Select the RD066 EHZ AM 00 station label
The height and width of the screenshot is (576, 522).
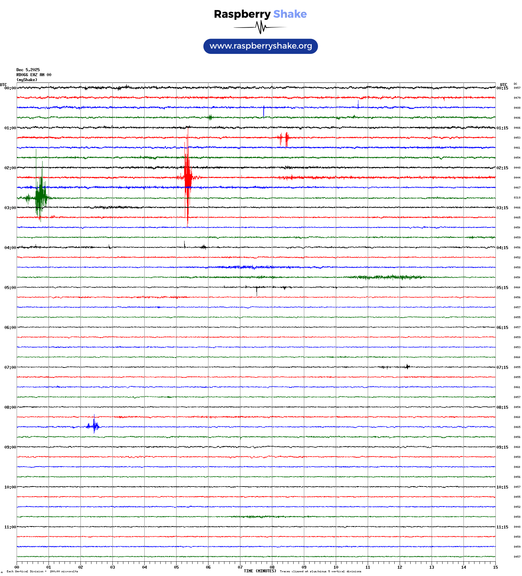[34, 75]
